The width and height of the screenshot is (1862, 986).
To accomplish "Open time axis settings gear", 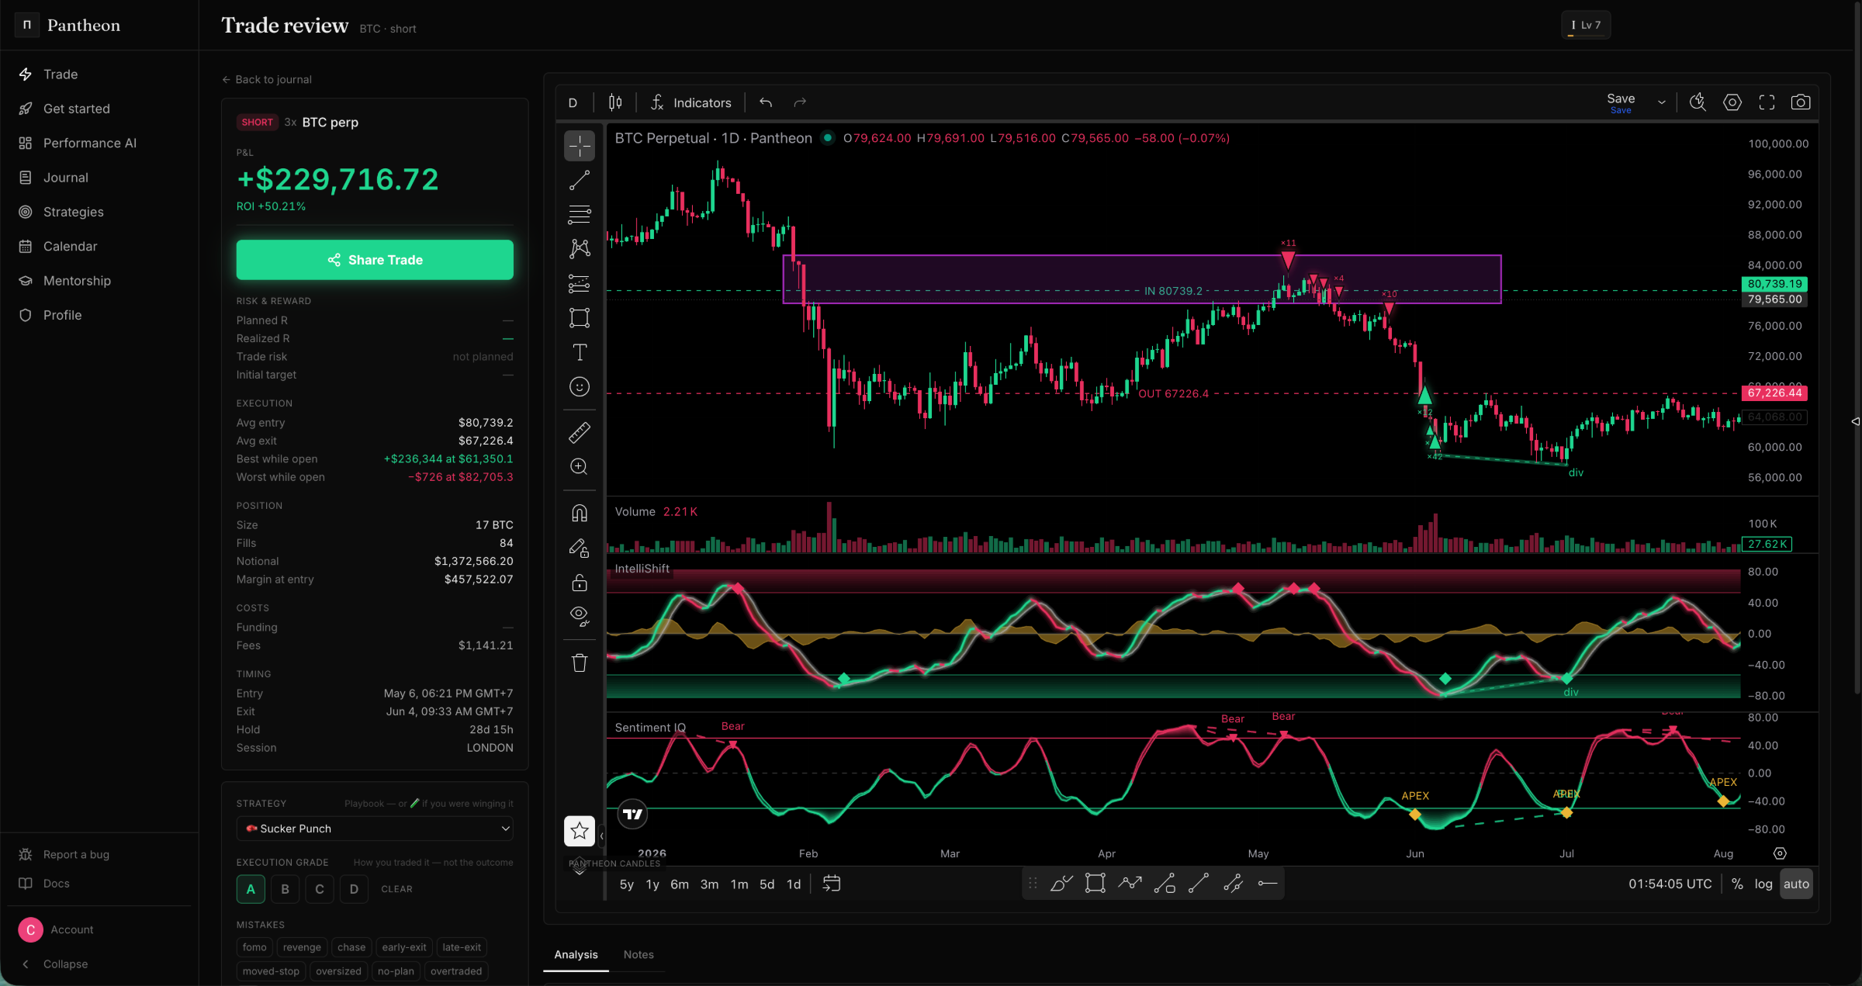I will [1780, 853].
